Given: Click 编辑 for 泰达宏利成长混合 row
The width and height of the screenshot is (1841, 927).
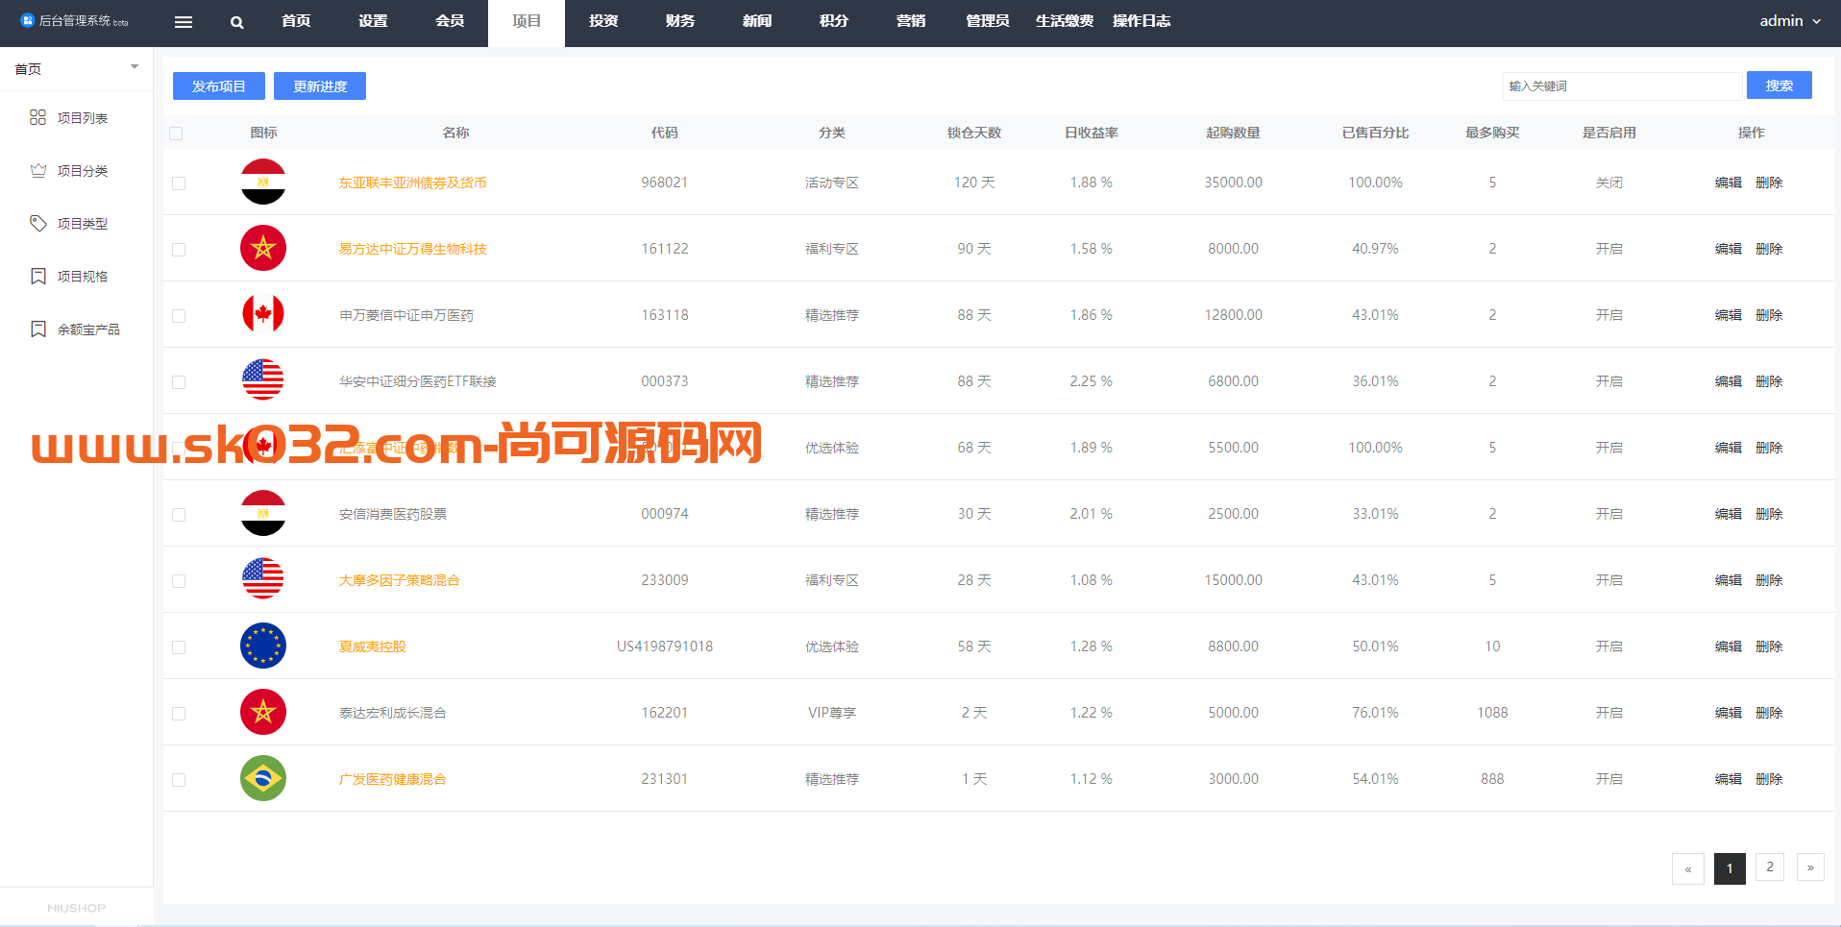Looking at the screenshot, I should pyautogui.click(x=1729, y=713).
